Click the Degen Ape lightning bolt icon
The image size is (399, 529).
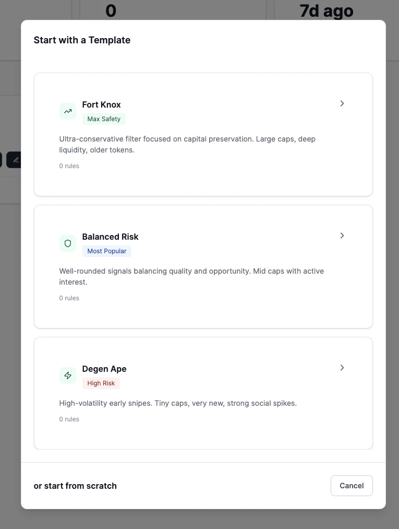67,375
